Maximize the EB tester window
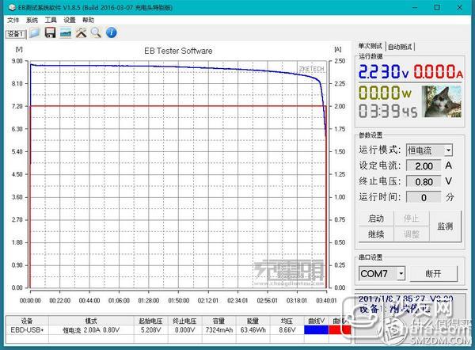Image resolution: width=475 pixels, height=350 pixels. 437,7
